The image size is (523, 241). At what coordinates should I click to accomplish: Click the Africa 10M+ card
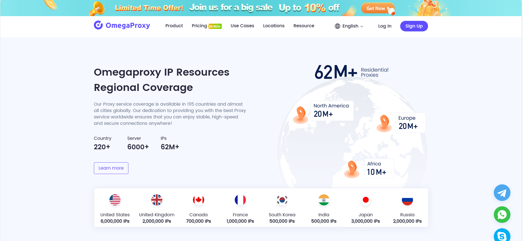click(x=379, y=168)
